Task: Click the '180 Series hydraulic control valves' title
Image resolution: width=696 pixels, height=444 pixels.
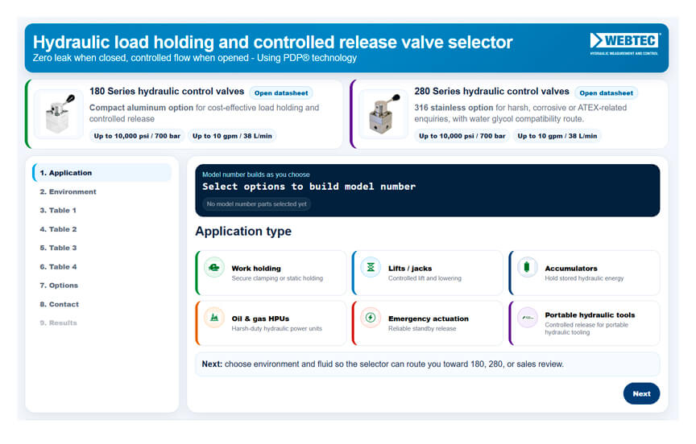Action: (x=167, y=91)
